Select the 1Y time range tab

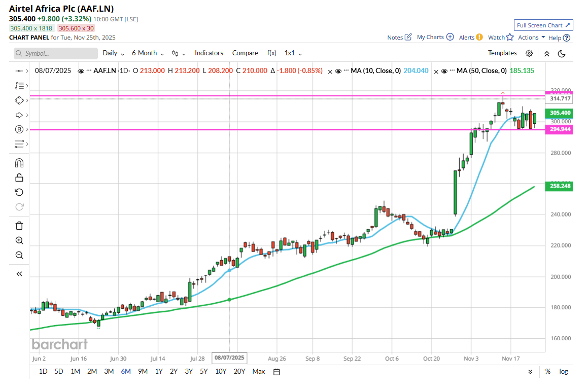coord(159,371)
